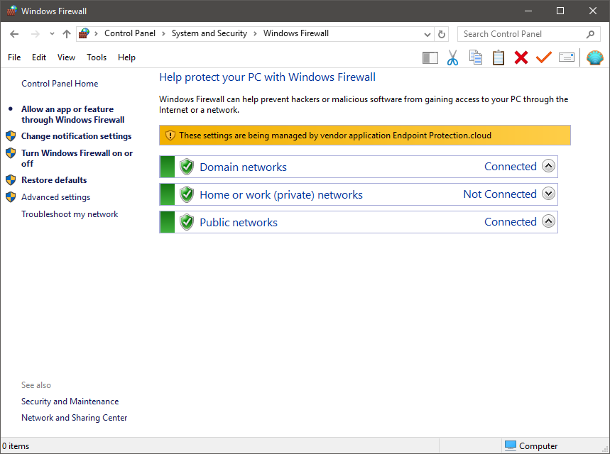Click the Cut scissors icon
The width and height of the screenshot is (610, 454).
pyautogui.click(x=452, y=57)
